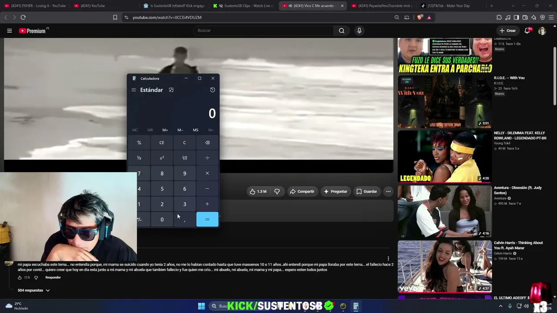Screen dimensions: 557x313
Task: Switch to the PayasitaPeruTirandole tab
Action: (x=383, y=6)
